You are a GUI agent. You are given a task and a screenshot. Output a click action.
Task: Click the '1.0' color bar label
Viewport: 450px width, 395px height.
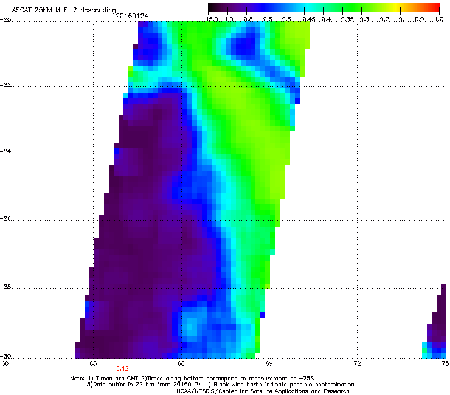[439, 19]
